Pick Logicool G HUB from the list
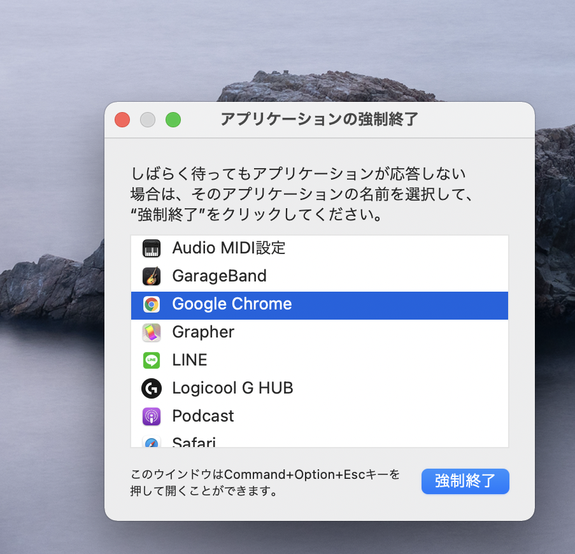Viewport: 575px width, 554px height. pos(320,389)
